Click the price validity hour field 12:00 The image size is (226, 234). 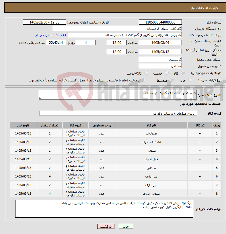[116, 52]
